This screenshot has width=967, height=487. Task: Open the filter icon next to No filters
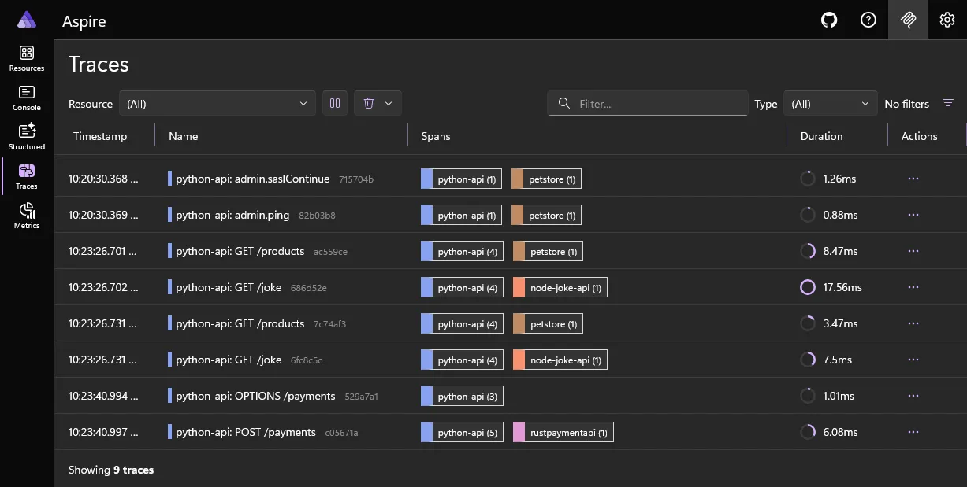(948, 102)
